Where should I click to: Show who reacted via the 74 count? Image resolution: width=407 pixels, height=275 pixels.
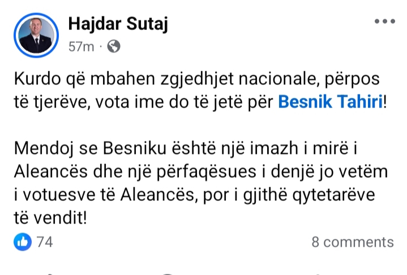45,242
